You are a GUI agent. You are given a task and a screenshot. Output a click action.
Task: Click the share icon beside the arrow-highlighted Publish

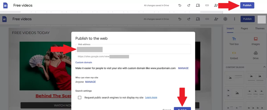(x=216, y=5)
